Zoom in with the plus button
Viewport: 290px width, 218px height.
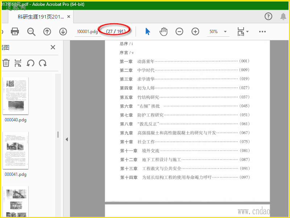pyautogui.click(x=195, y=32)
